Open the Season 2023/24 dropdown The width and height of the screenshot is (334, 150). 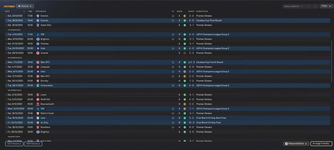click(294, 6)
